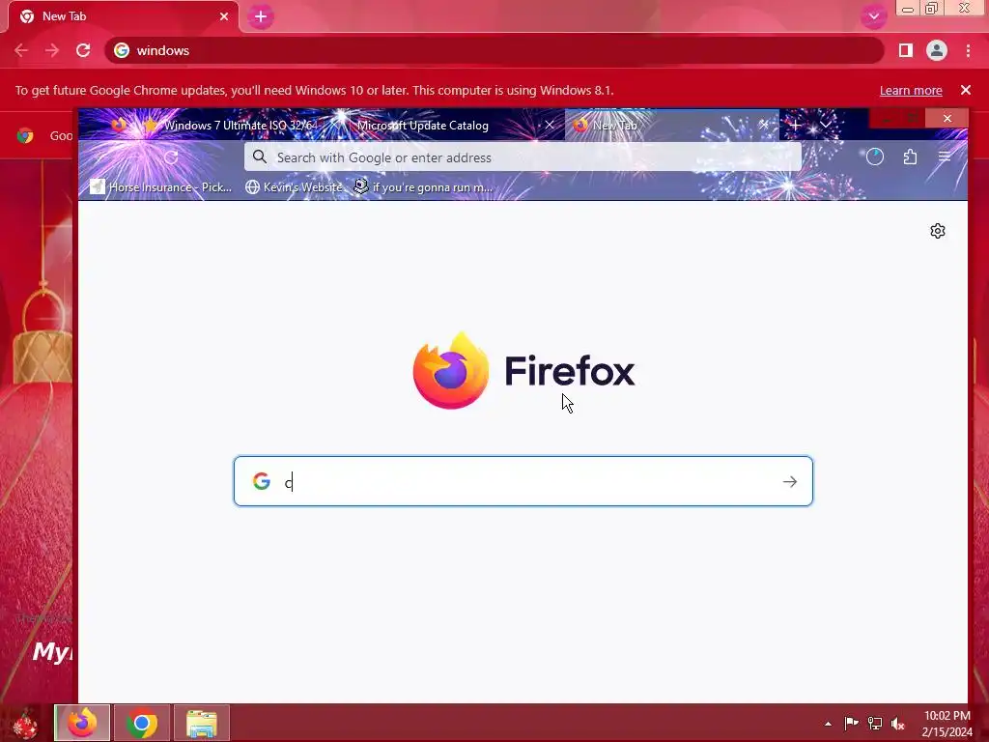The width and height of the screenshot is (989, 742).
Task: Click Chrome's forward arrow button
Action: [52, 50]
